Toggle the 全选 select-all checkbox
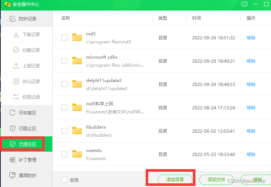Viewport: 271px width, 187px height. click(64, 180)
